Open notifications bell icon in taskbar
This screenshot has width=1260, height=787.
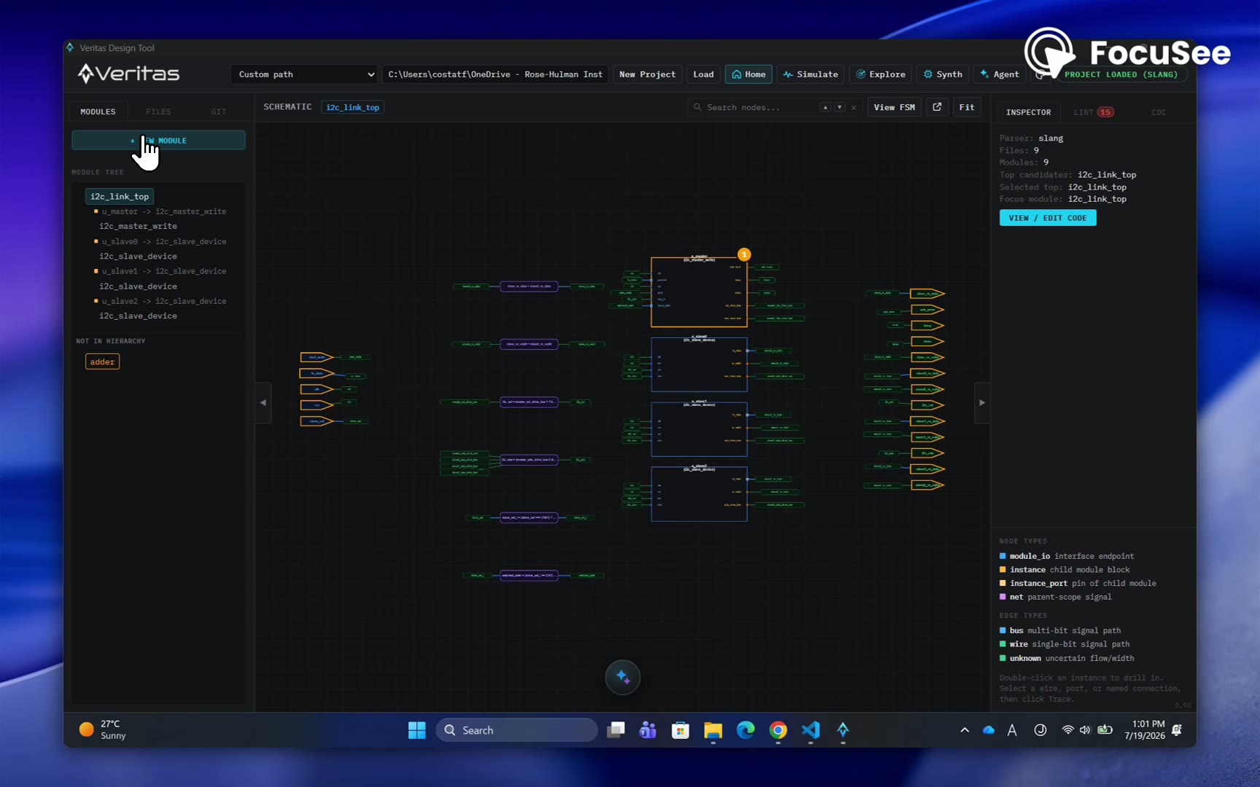(1177, 730)
